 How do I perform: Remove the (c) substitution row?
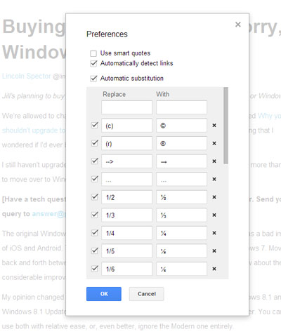pyautogui.click(x=214, y=126)
